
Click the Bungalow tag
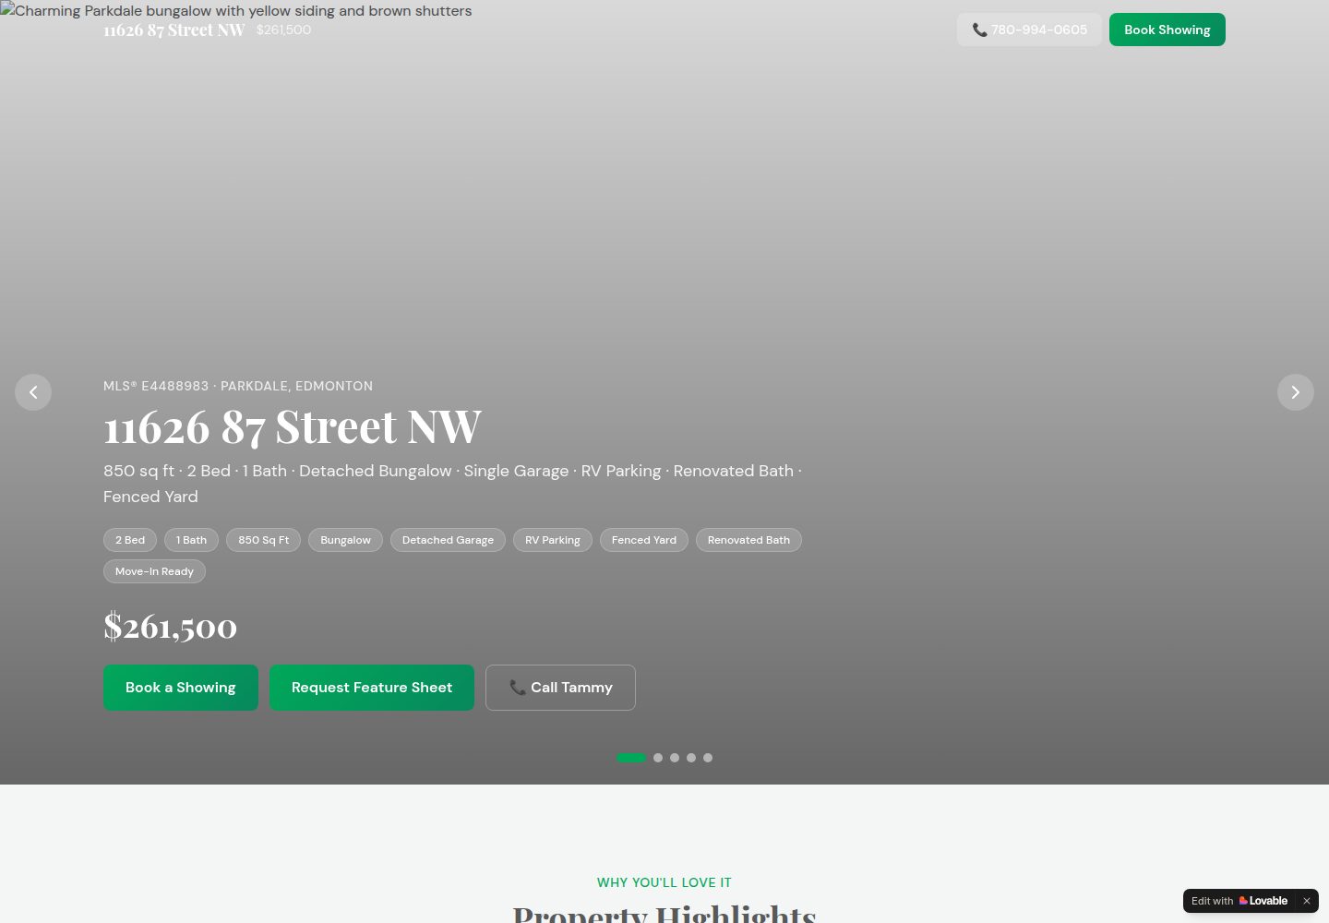(x=345, y=540)
